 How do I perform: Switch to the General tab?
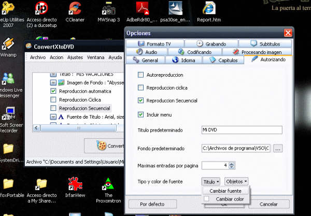tap(145, 60)
